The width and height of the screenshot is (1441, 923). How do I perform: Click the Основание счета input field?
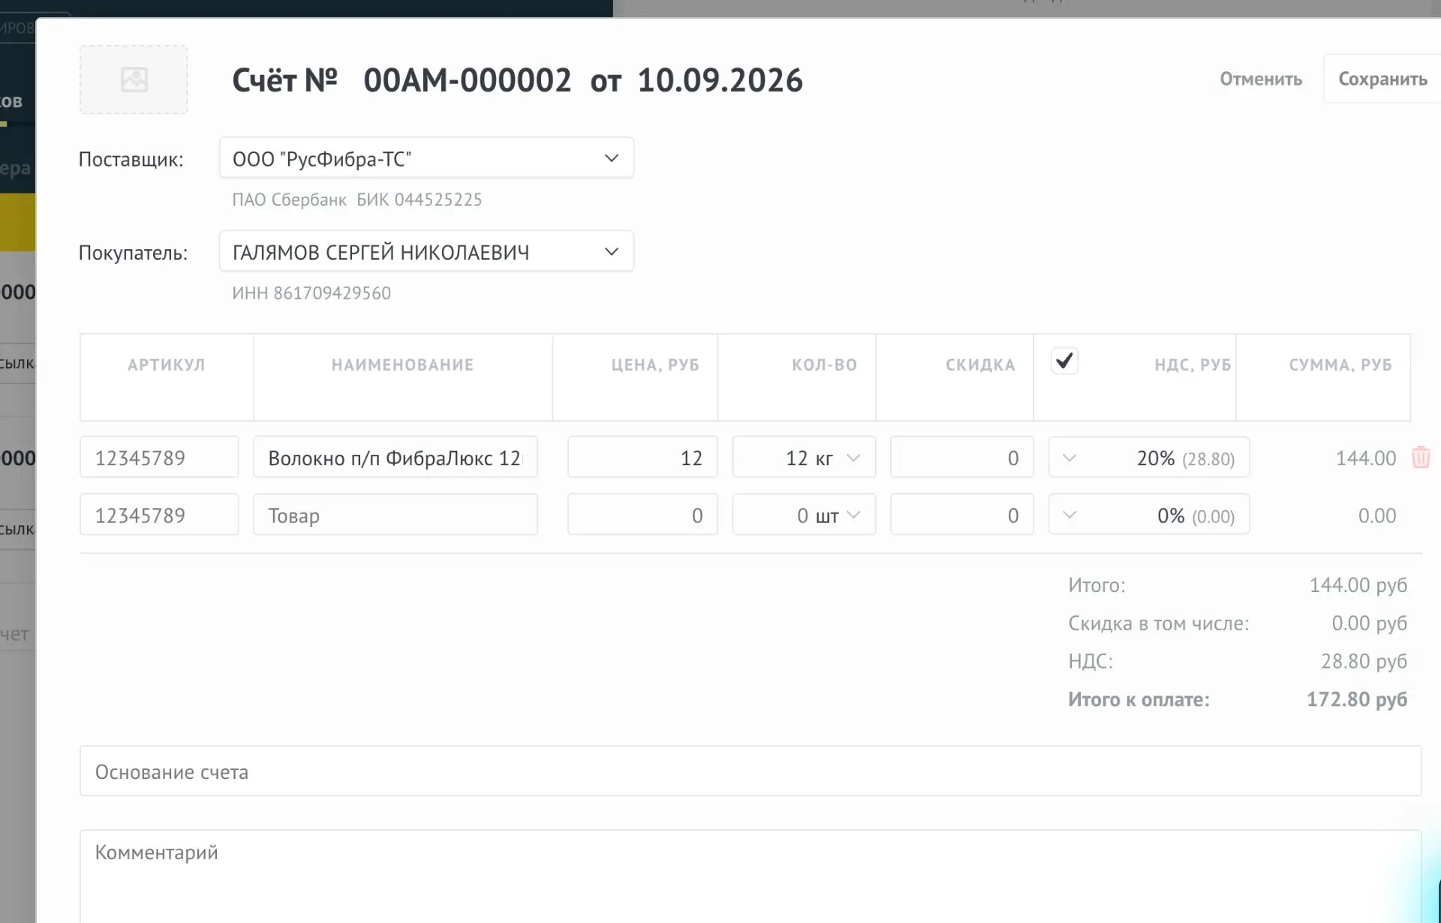click(x=751, y=771)
